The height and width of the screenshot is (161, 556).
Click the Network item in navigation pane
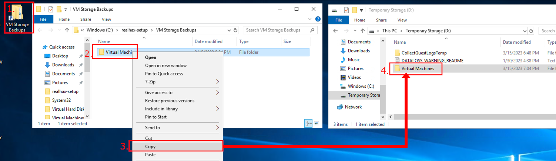(353, 107)
